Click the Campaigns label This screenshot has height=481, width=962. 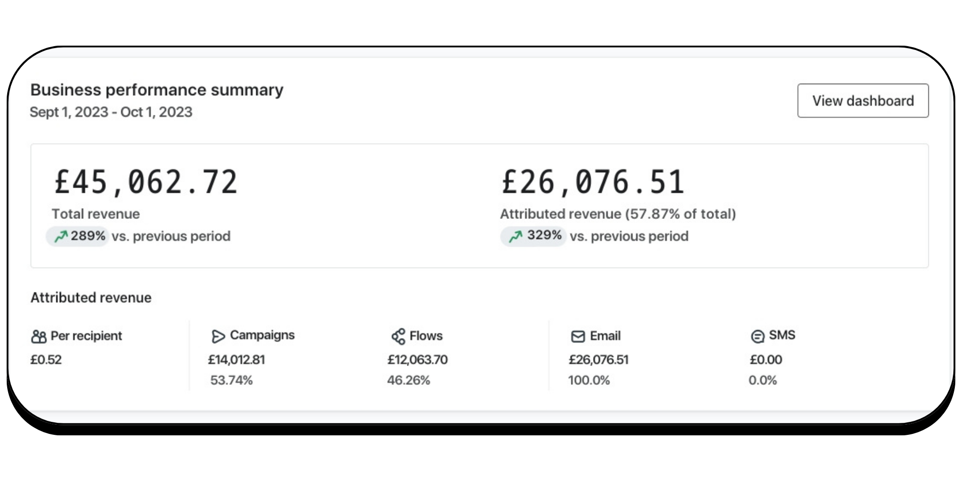pyautogui.click(x=262, y=335)
